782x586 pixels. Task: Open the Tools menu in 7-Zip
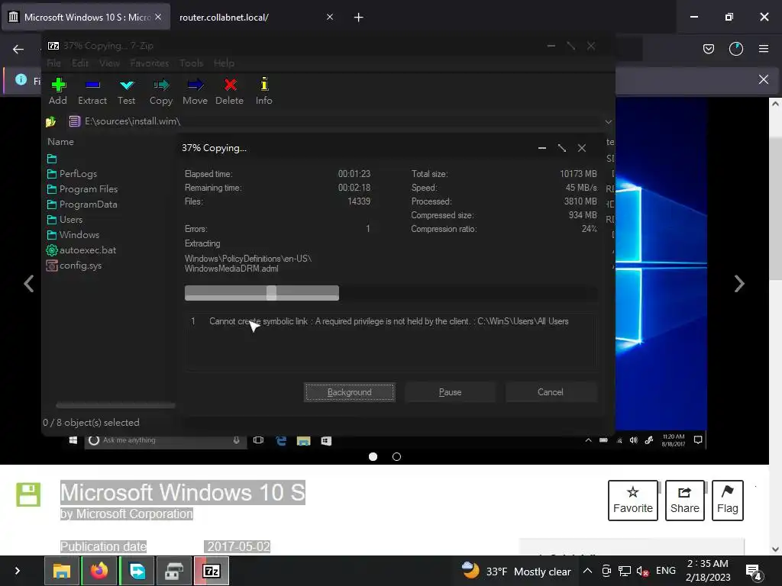click(x=191, y=63)
